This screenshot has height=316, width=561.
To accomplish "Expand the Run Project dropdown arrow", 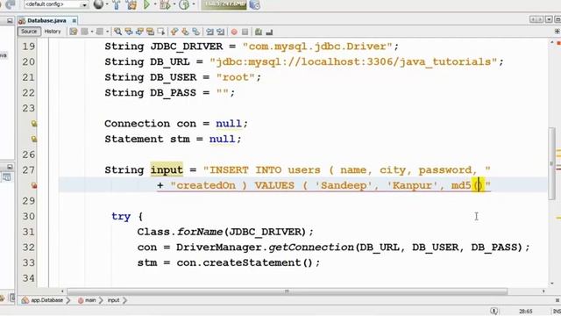I will click(x=155, y=4).
